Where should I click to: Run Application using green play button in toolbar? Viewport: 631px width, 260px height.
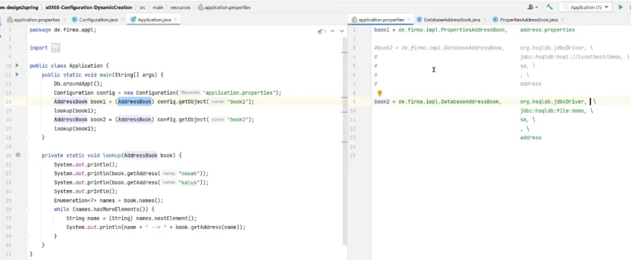point(621,7)
